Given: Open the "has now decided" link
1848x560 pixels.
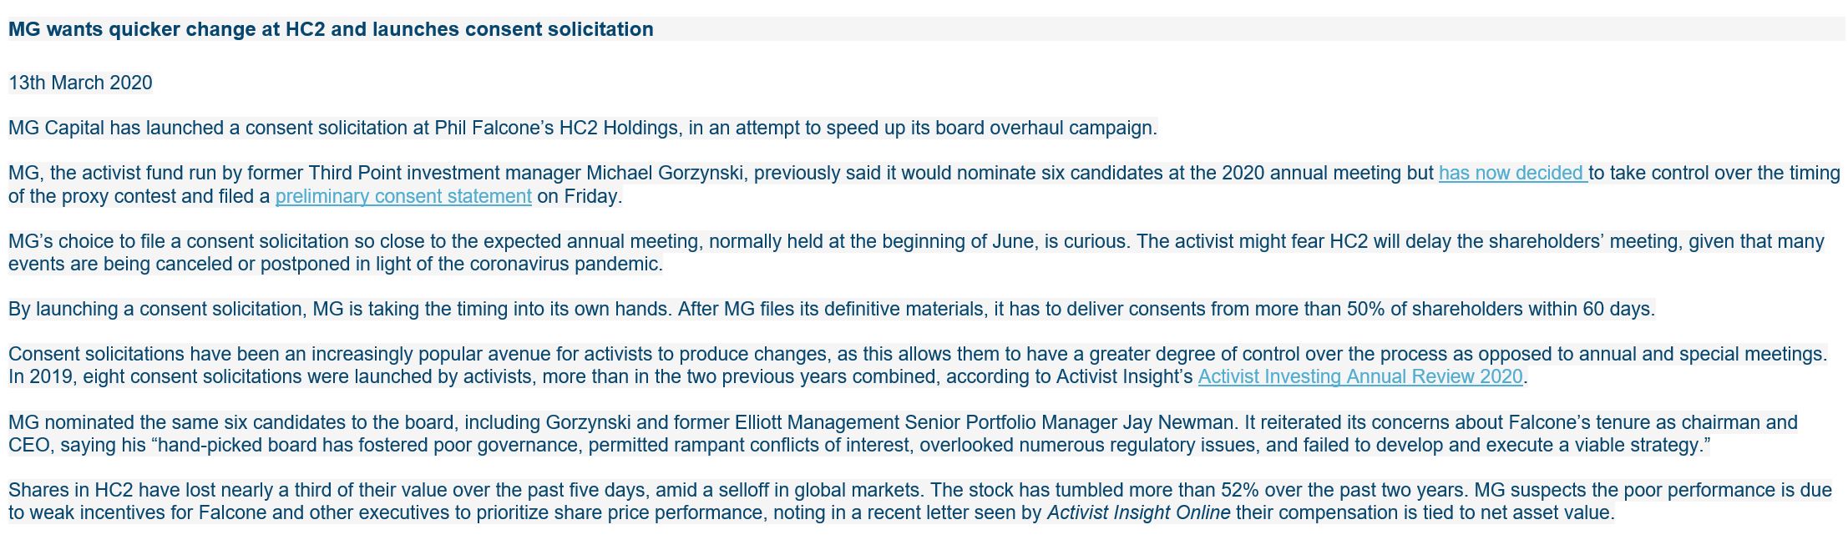Looking at the screenshot, I should click(x=1511, y=174).
